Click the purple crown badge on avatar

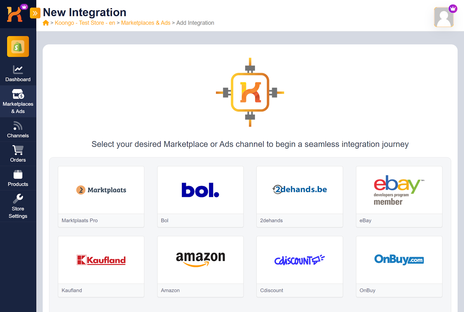pyautogui.click(x=453, y=9)
